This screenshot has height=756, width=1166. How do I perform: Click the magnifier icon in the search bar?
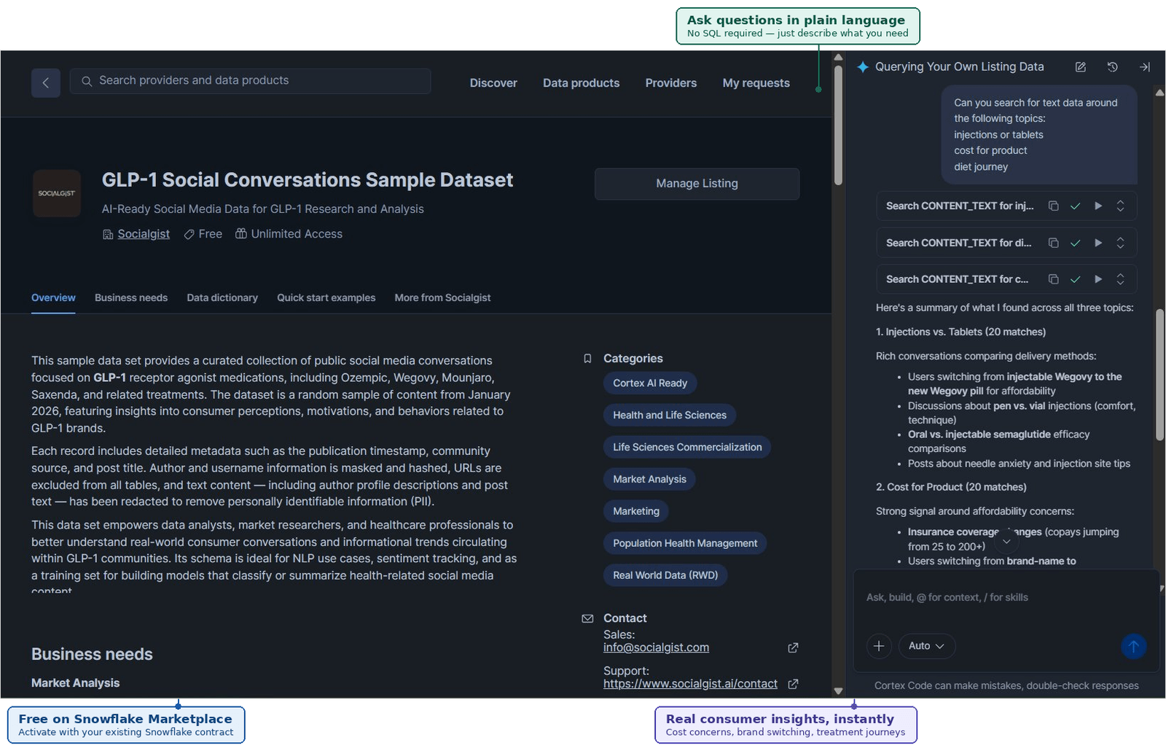coord(87,81)
